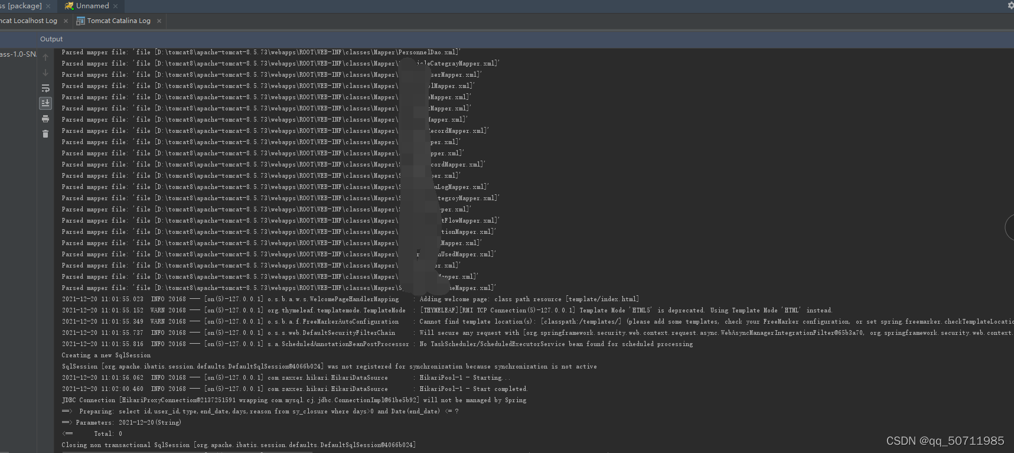
Task: Switch to the [package] tab
Action: [21, 6]
